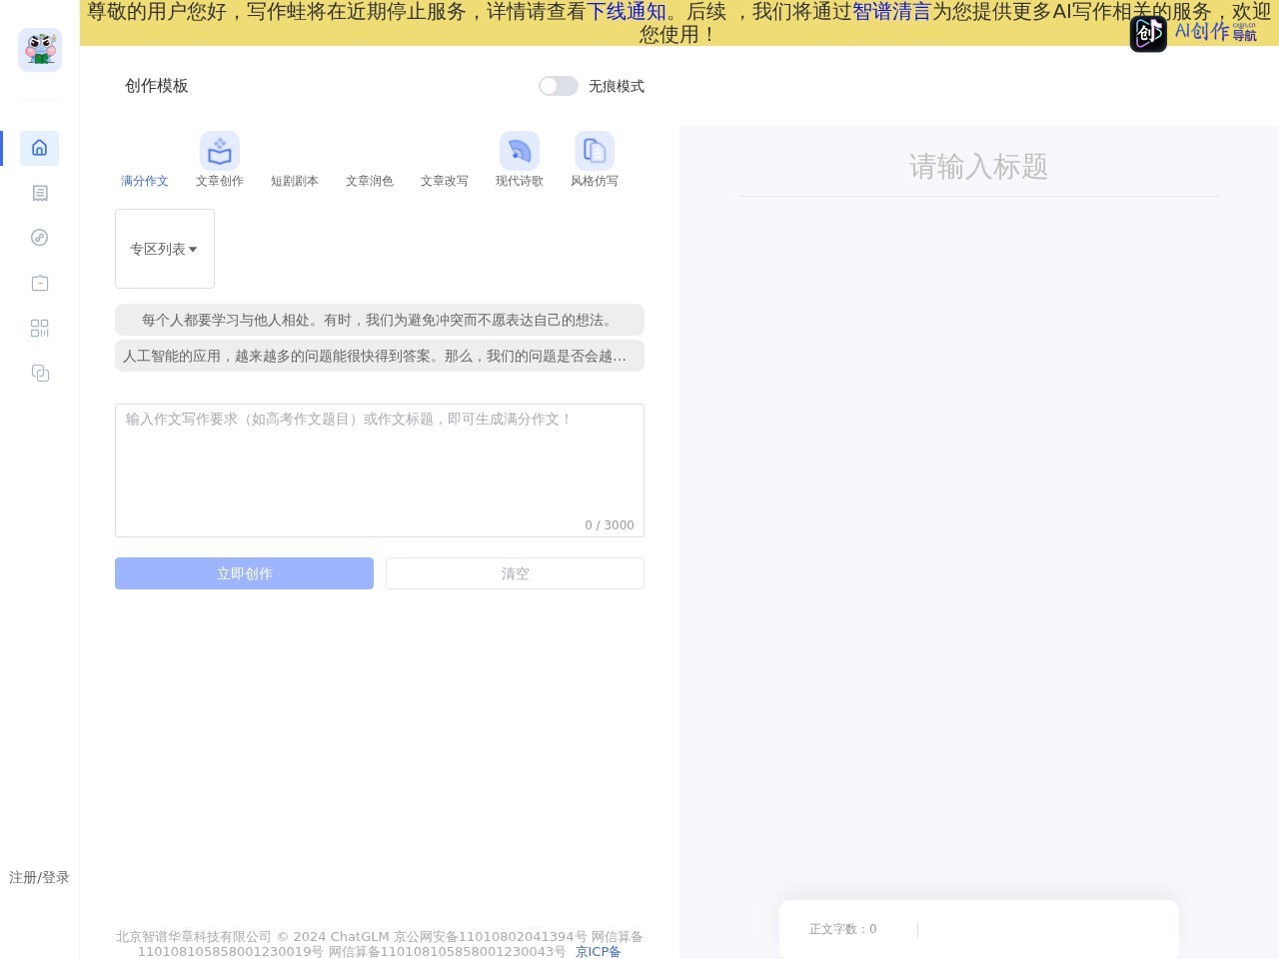Expand the 专区列表 dropdown
Screen dimensions: 1279x959
pos(165,249)
